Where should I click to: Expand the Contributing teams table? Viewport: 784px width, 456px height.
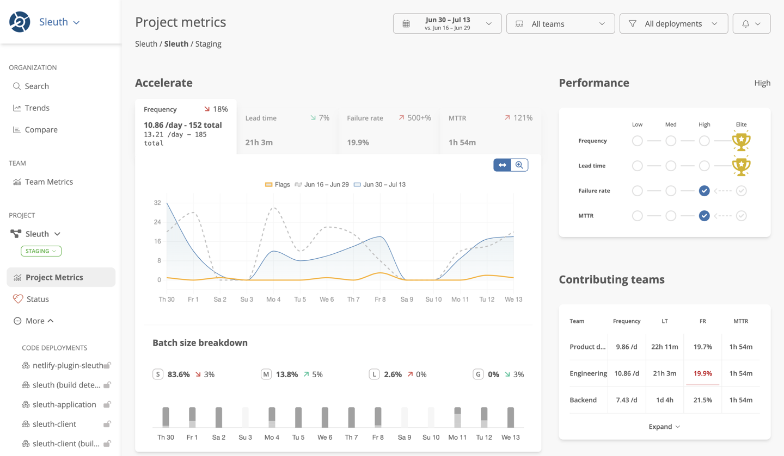tap(665, 427)
